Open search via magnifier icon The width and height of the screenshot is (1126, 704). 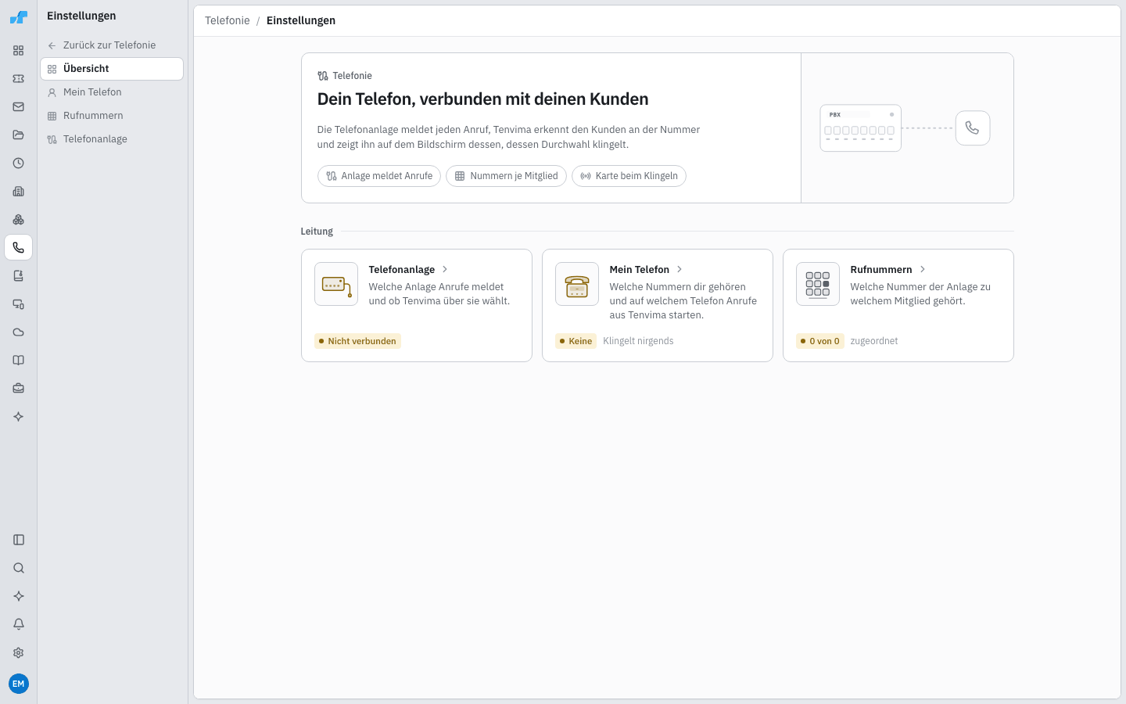pos(19,568)
